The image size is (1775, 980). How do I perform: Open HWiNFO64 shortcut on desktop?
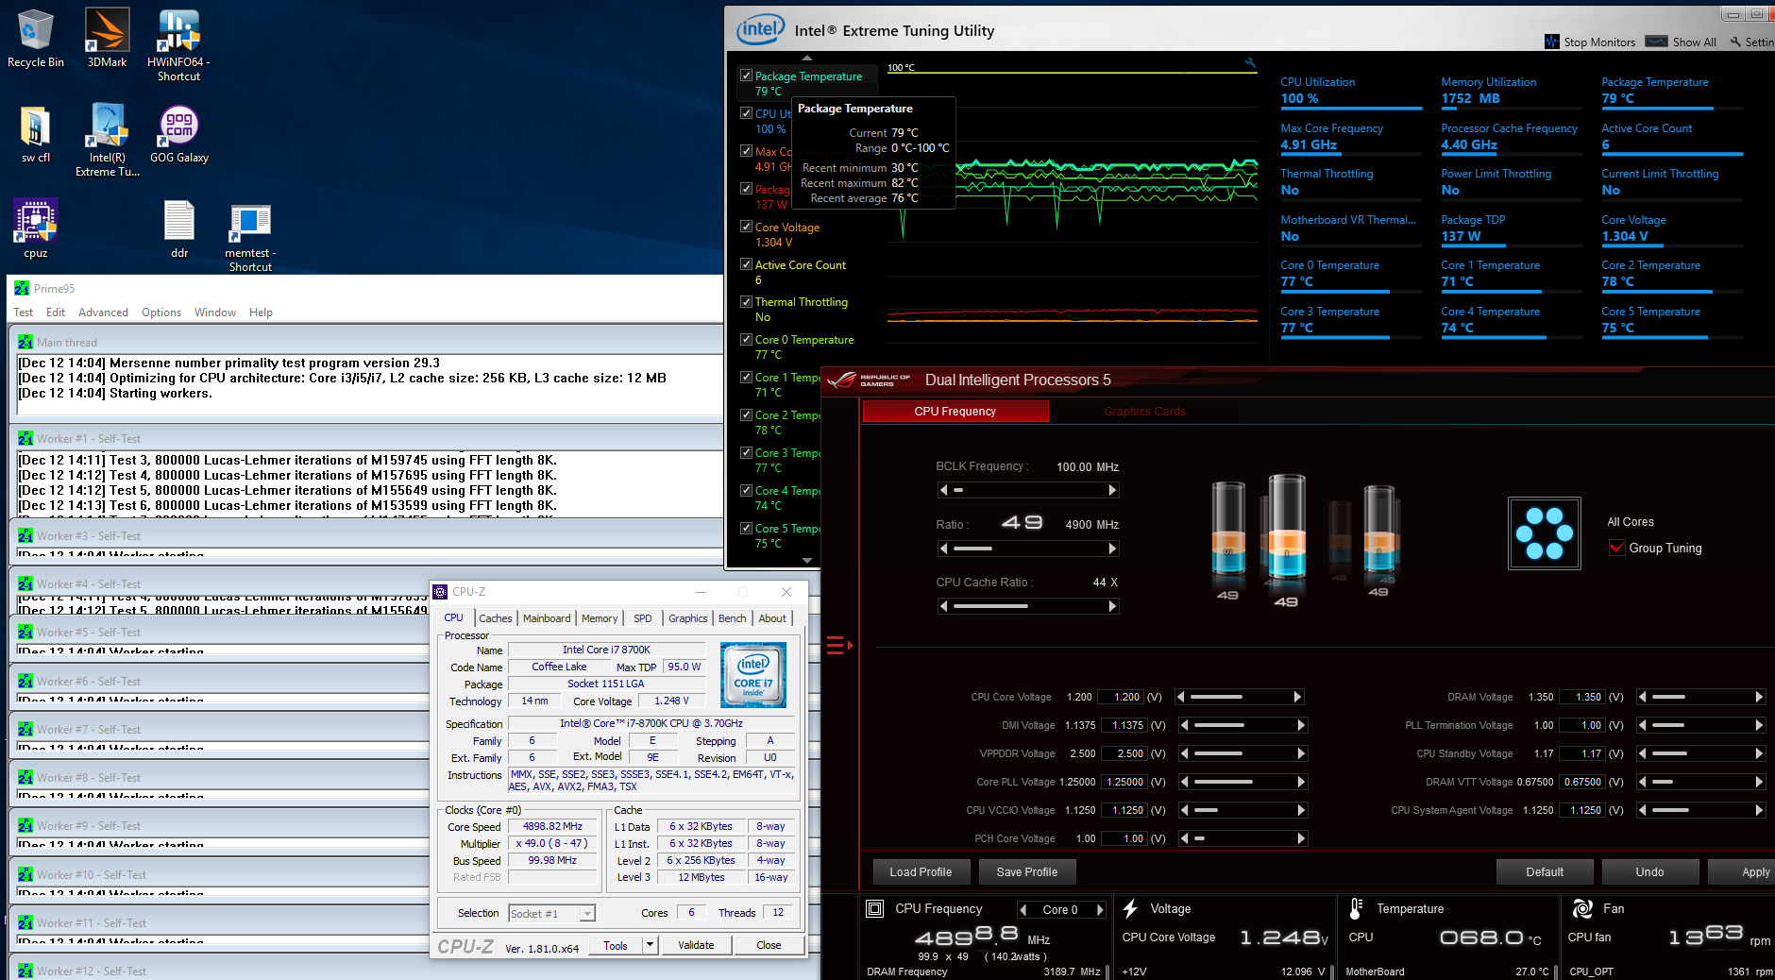coord(178,44)
